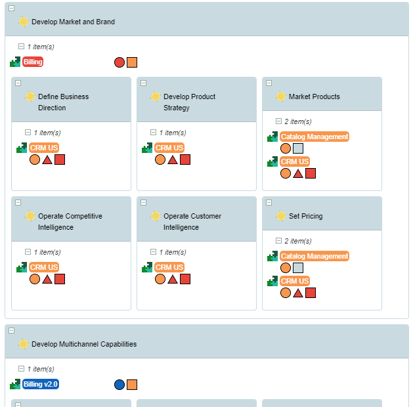Select the Set Pricing capability title

coord(305,216)
